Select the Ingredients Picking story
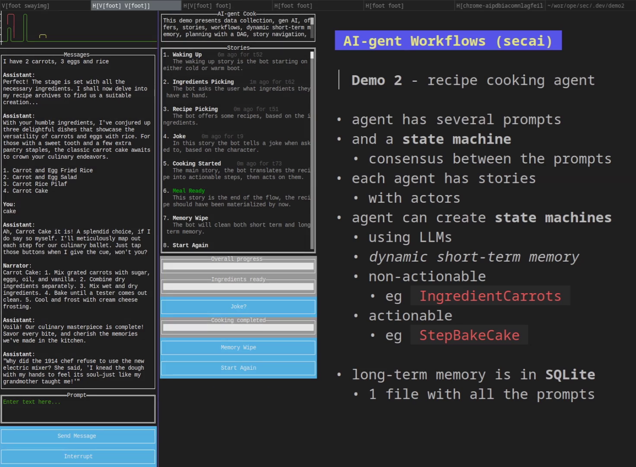This screenshot has height=467, width=636. click(x=236, y=89)
